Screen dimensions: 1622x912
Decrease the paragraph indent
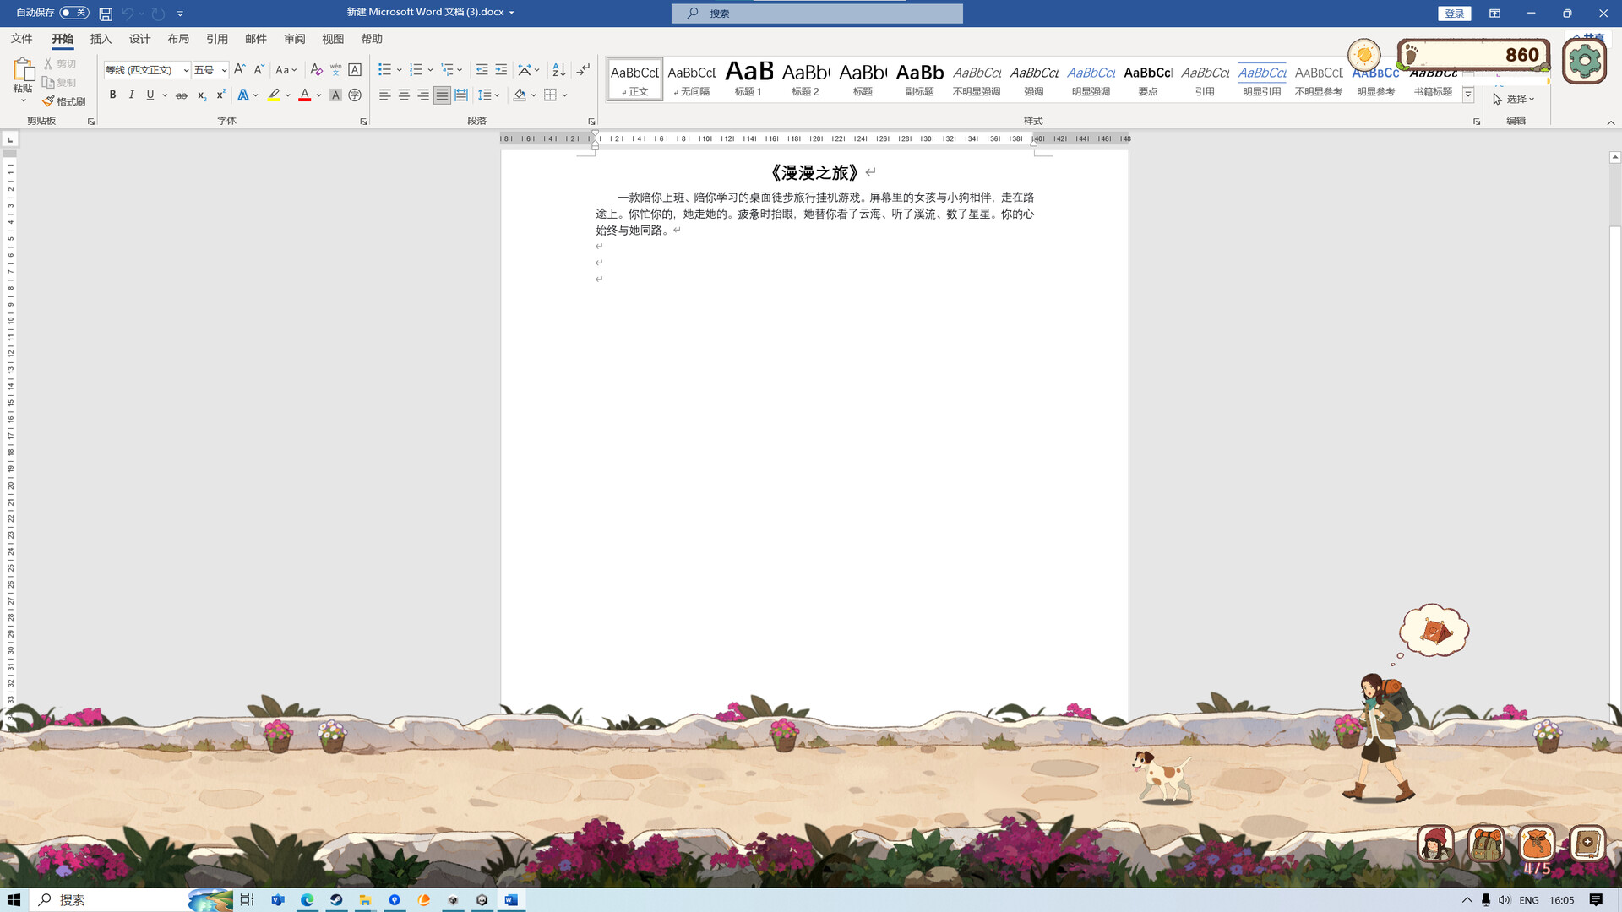482,70
